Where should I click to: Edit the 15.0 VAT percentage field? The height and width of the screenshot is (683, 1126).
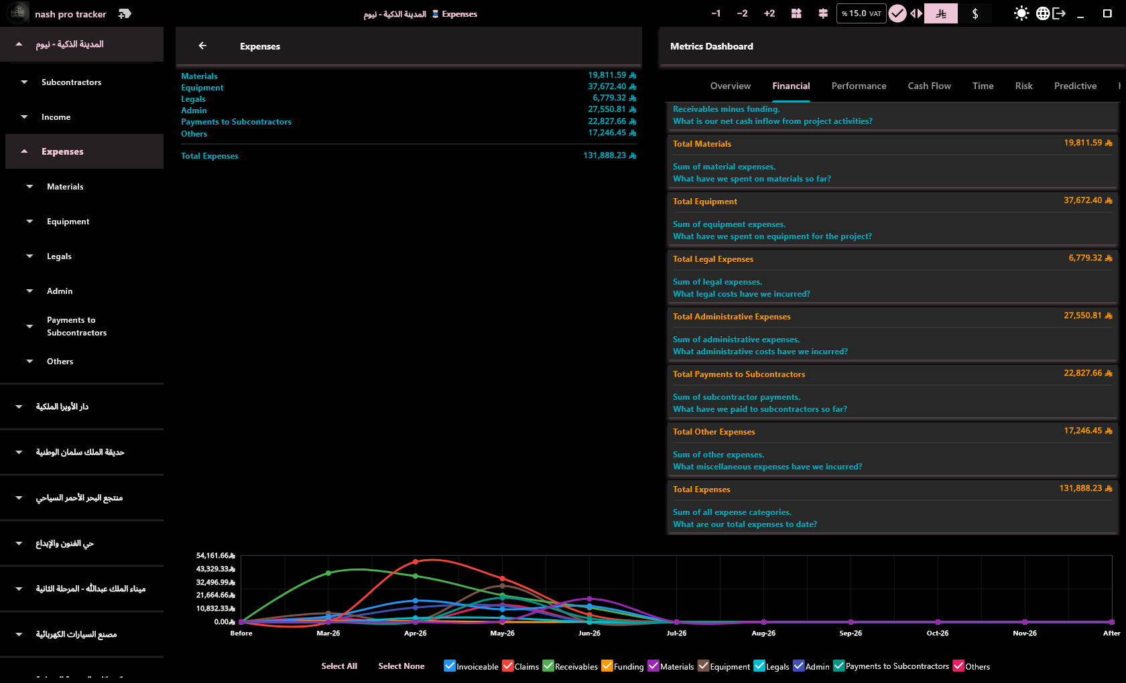(x=861, y=13)
